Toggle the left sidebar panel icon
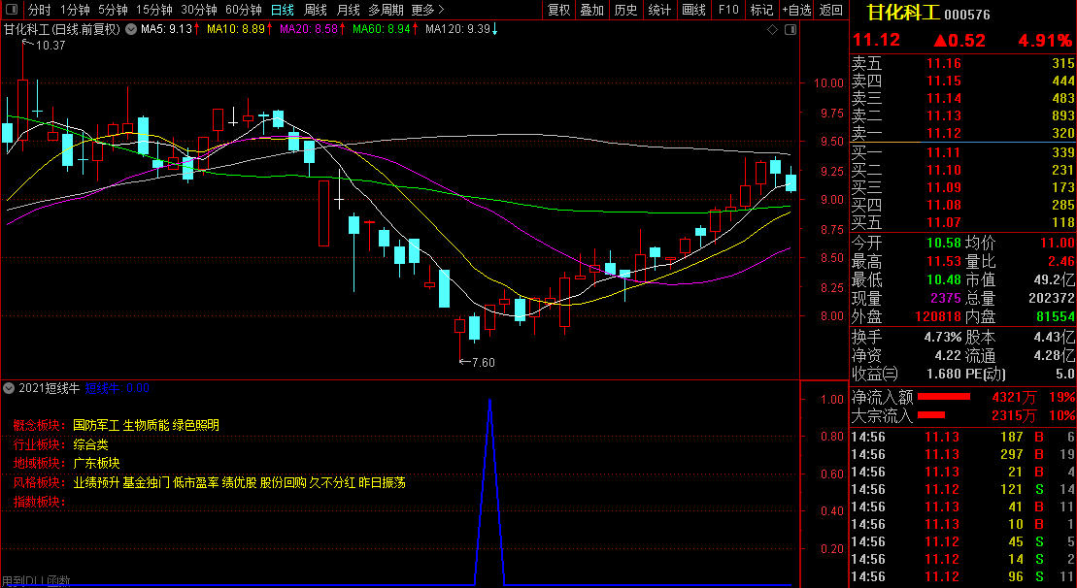1077x588 pixels. pyautogui.click(x=11, y=10)
